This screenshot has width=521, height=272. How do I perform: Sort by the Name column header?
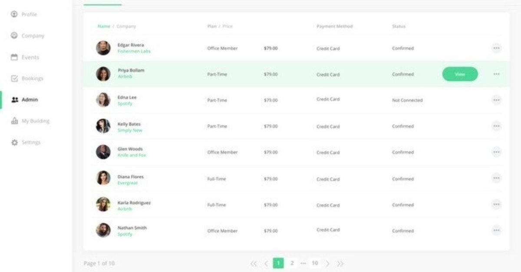(x=104, y=26)
